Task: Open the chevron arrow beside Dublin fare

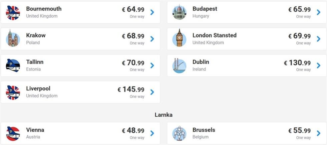Action: [318, 66]
